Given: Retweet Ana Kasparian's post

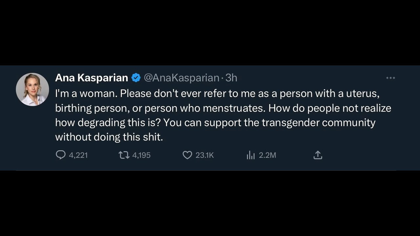Looking at the screenshot, I should 124,155.
